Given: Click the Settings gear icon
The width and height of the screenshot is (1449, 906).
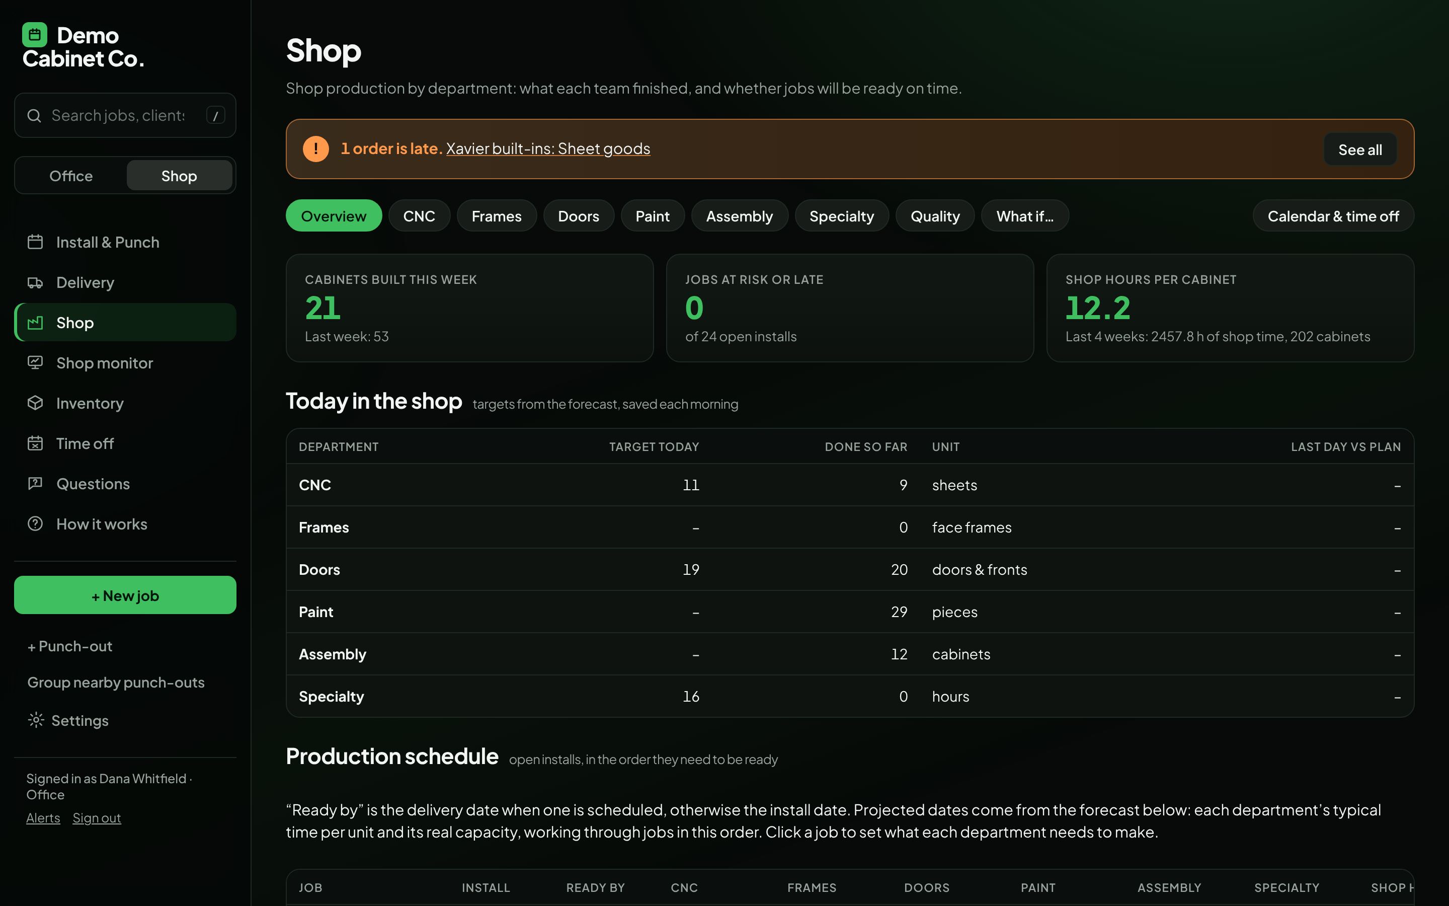Looking at the screenshot, I should tap(36, 720).
